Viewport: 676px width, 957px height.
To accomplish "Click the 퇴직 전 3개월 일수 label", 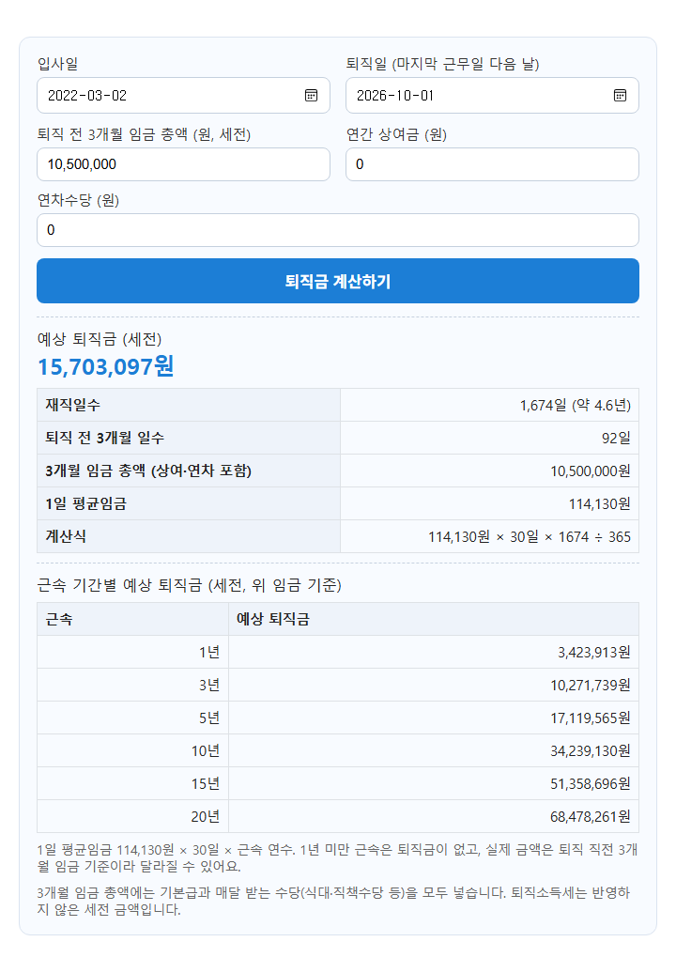I will pos(104,438).
